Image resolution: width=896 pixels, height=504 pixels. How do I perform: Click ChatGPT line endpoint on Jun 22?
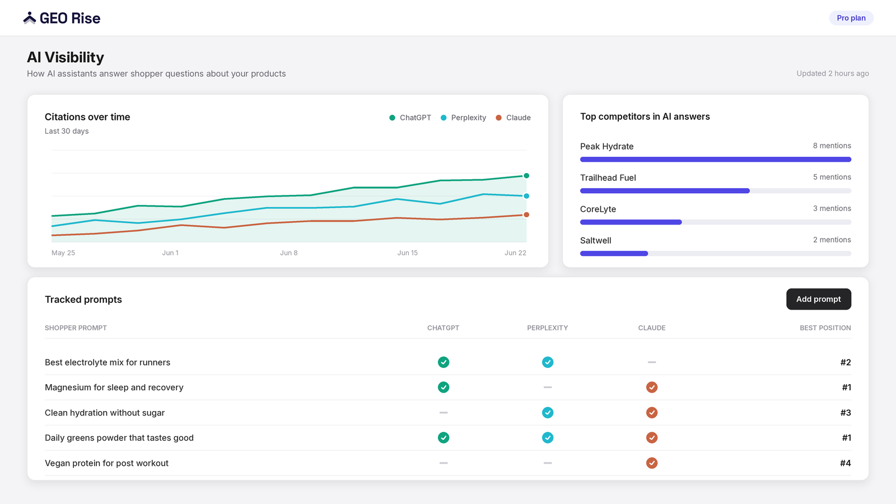coord(526,176)
